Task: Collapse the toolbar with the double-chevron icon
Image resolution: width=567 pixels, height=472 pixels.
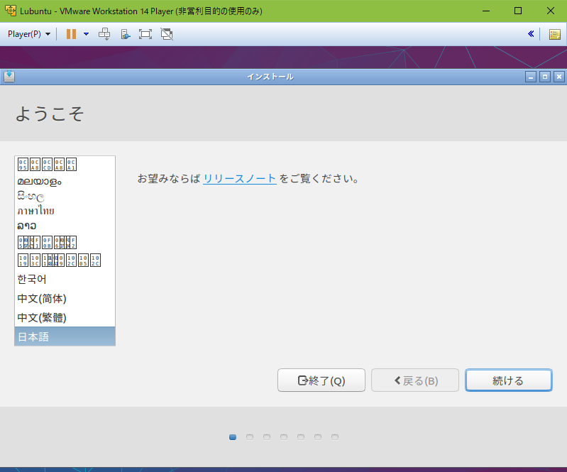Action: coord(531,34)
